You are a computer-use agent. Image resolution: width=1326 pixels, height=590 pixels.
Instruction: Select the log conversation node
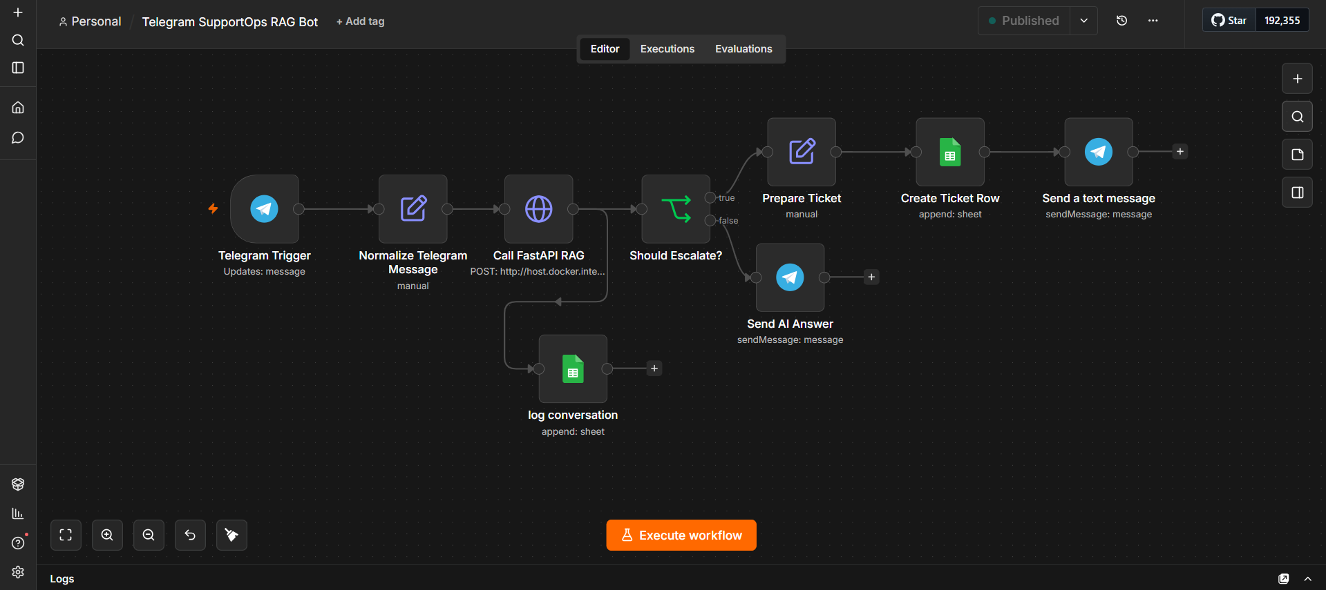(x=573, y=368)
